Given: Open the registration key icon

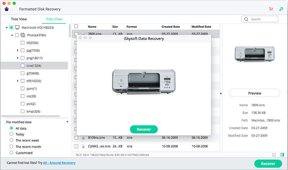Looking at the screenshot, I should 281,9.
